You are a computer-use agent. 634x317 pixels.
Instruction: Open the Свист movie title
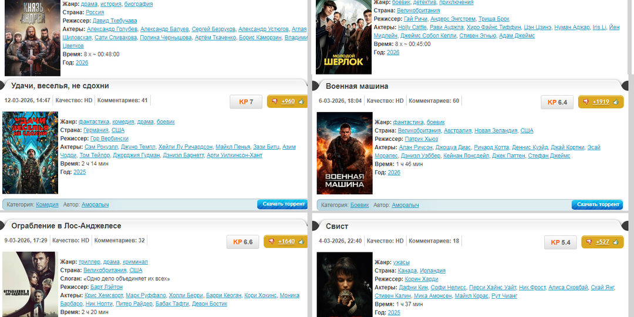(x=337, y=226)
